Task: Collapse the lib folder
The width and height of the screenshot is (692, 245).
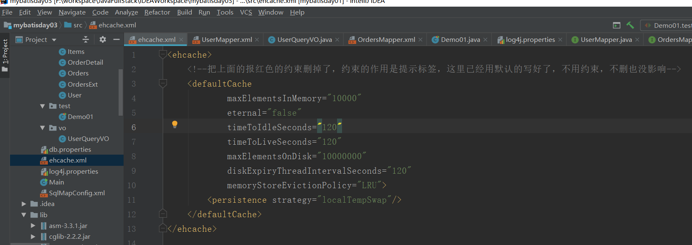Action: point(24,215)
